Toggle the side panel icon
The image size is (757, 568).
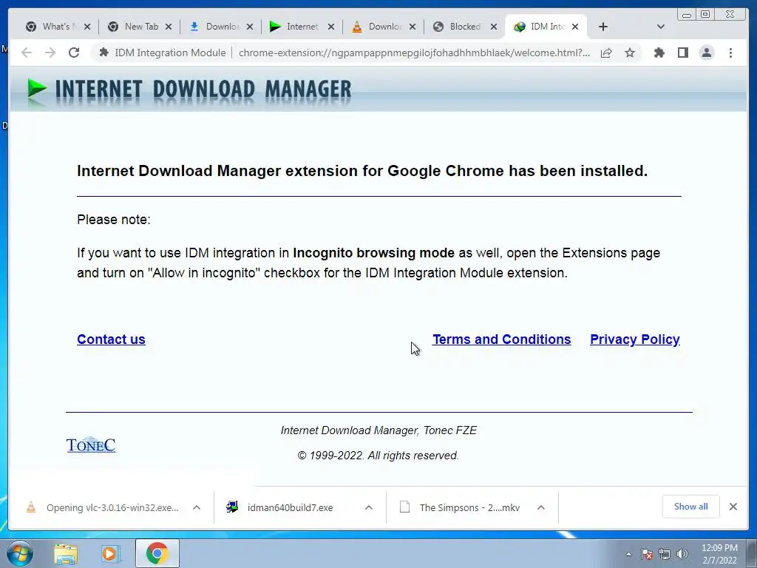pyautogui.click(x=682, y=53)
